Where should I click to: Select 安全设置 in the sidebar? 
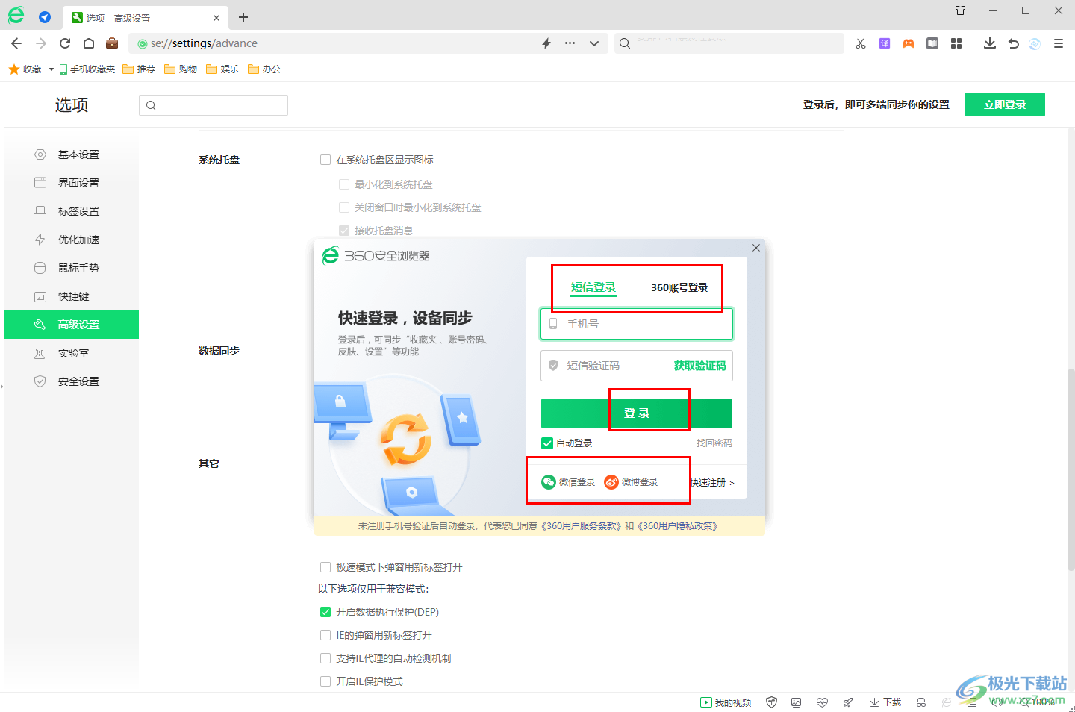coord(72,381)
